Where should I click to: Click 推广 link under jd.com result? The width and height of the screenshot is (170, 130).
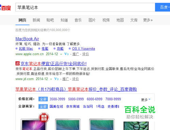(x=66, y=79)
